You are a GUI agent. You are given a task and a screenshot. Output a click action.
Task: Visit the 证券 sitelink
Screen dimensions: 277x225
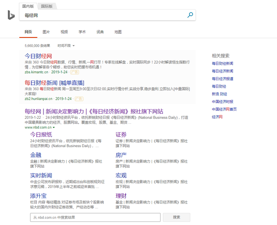point(121,134)
